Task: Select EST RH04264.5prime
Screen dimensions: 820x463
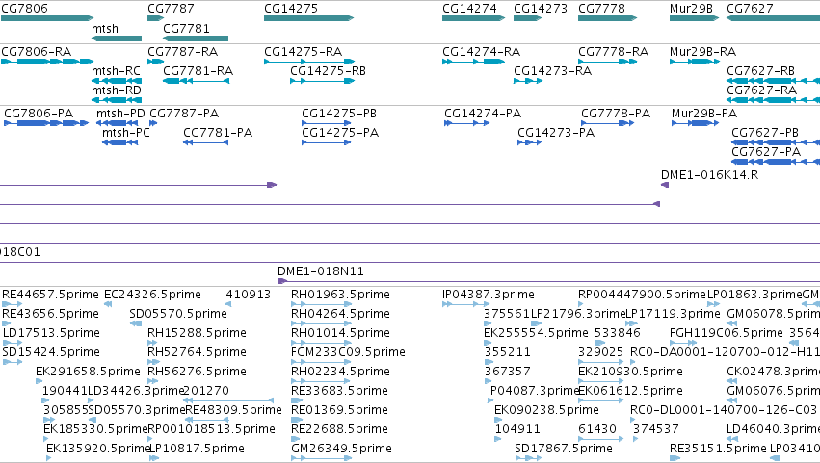Action: [340, 314]
